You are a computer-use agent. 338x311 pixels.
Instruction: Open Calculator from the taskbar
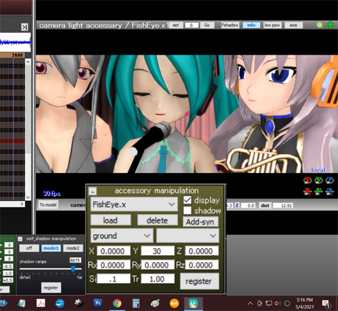(x=136, y=303)
